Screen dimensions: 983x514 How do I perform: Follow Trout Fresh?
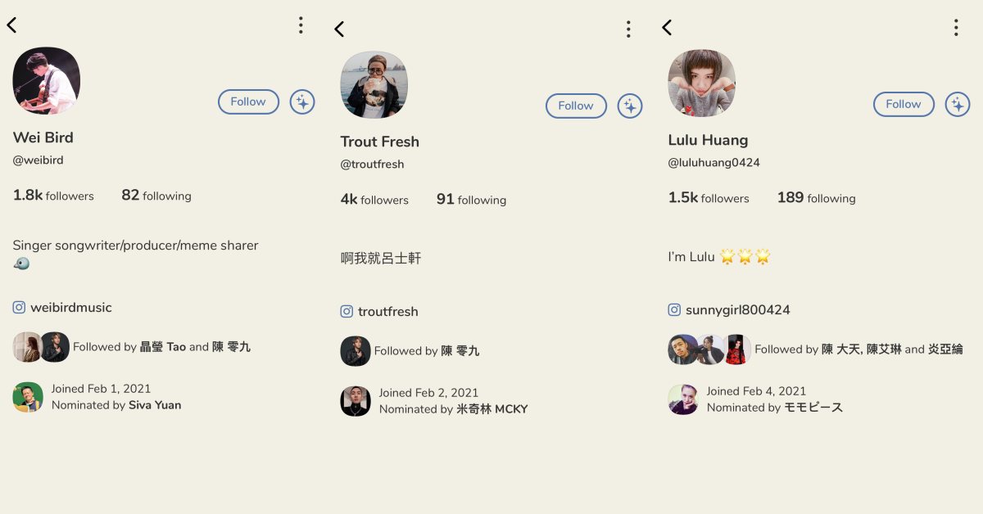click(x=576, y=106)
